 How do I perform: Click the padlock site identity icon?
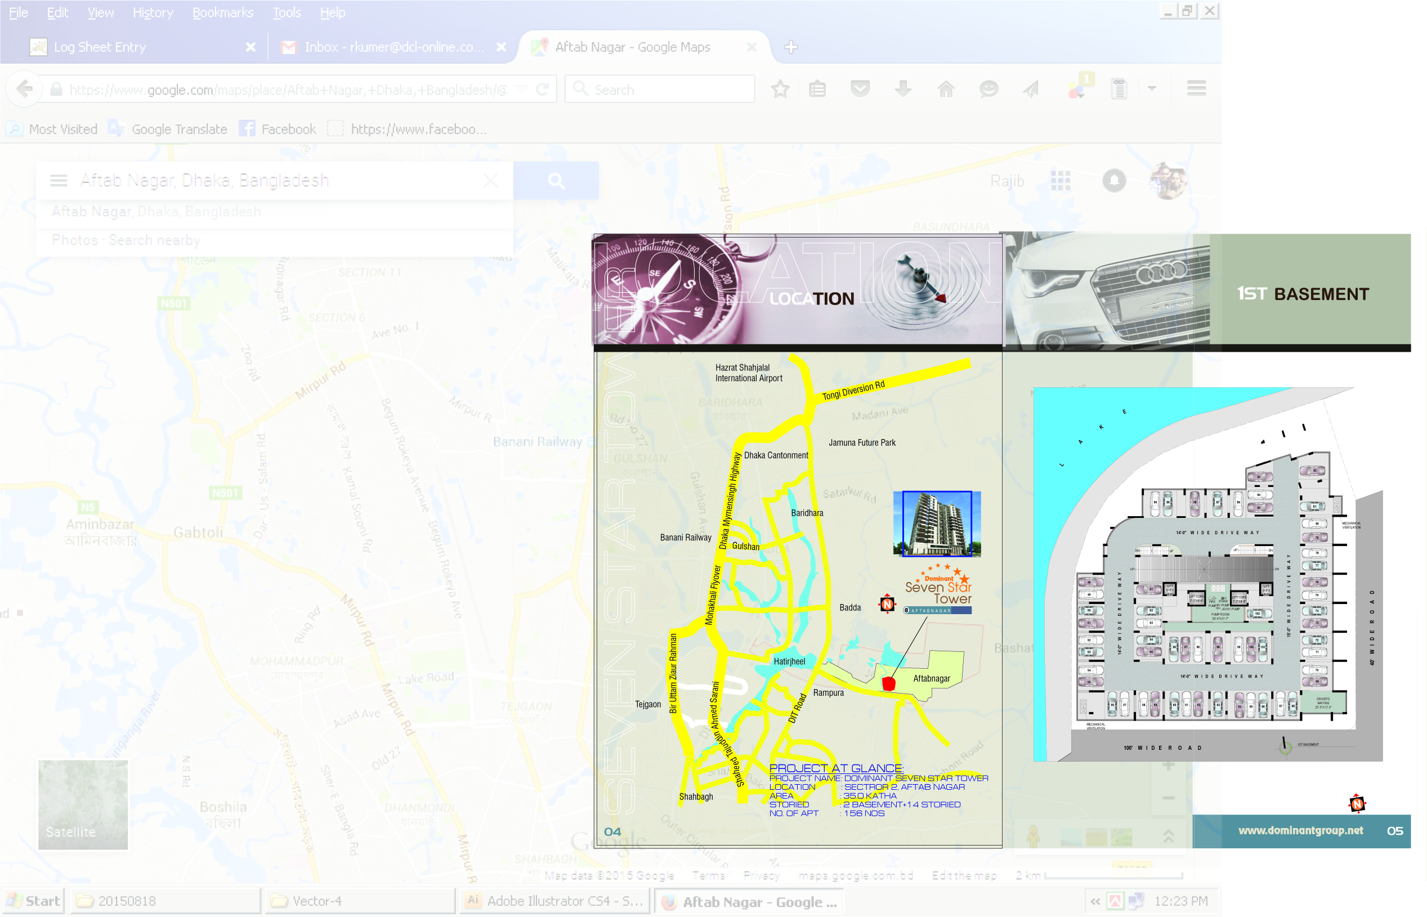(x=56, y=90)
